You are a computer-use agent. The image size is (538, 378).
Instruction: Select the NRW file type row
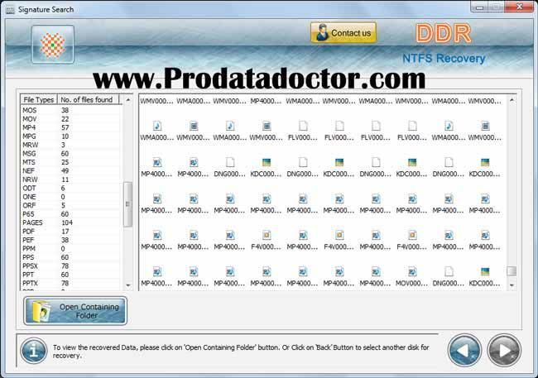71,179
